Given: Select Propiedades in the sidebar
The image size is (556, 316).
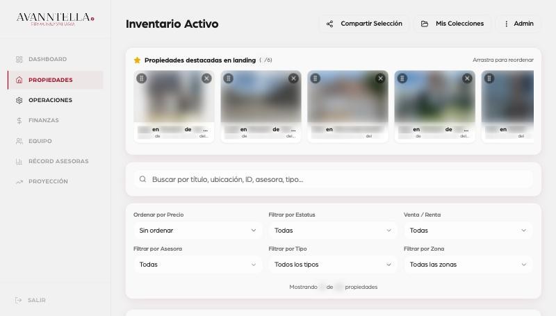Looking at the screenshot, I should tap(56, 80).
